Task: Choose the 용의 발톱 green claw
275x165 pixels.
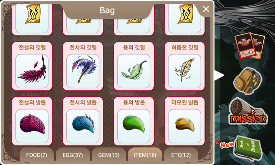Action: (x=134, y=121)
